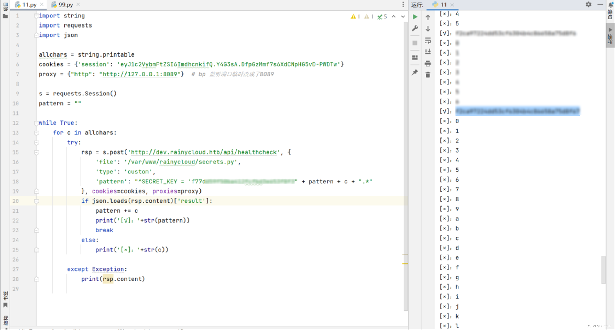Click highlighted rsp variable on line 28

click(108, 279)
